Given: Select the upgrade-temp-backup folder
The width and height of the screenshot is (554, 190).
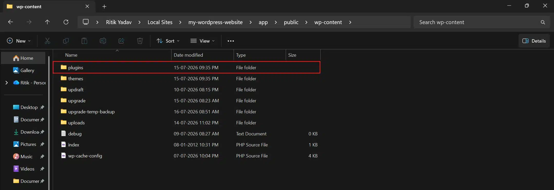Looking at the screenshot, I should 187,112.
